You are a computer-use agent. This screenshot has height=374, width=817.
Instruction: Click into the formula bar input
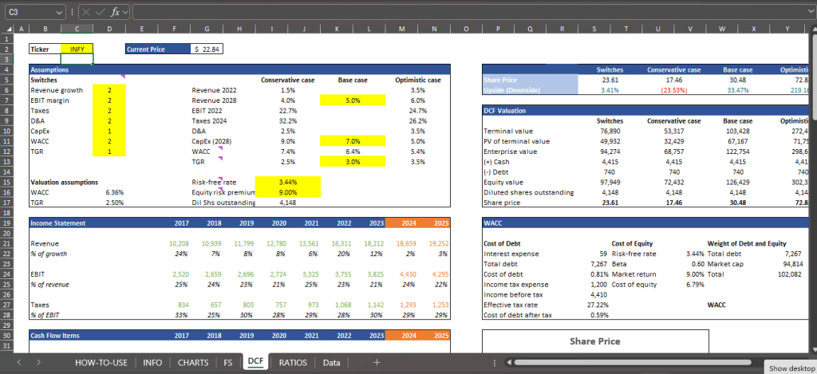[x=471, y=12]
